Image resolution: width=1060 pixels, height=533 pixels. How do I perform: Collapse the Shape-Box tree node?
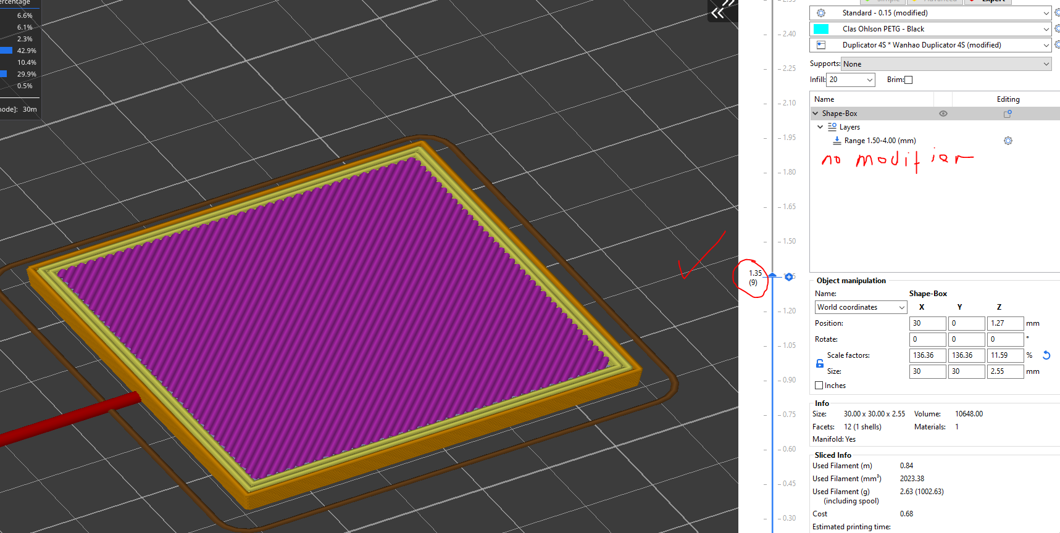coord(816,114)
